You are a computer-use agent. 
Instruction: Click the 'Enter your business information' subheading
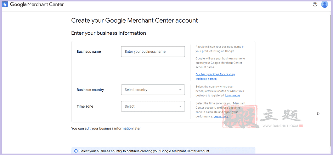tap(108, 33)
